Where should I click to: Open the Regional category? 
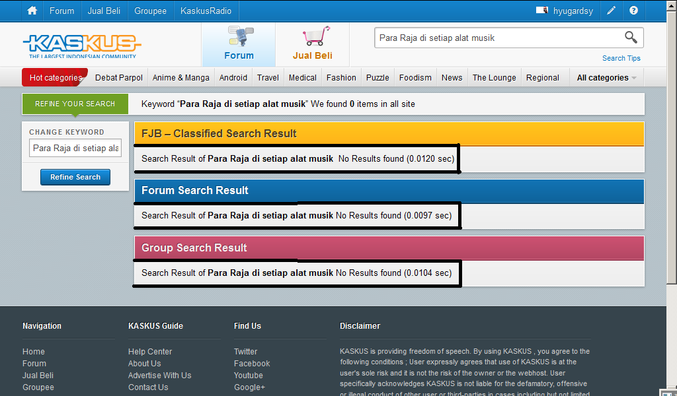tap(543, 78)
